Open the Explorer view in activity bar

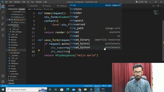pyautogui.click(x=3, y=7)
